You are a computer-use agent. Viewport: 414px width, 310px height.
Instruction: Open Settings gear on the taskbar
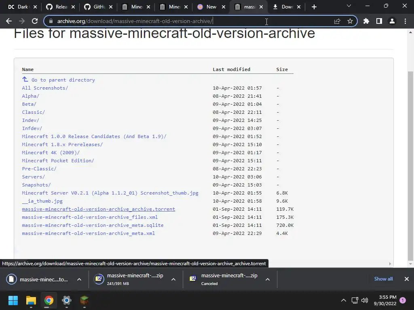pyautogui.click(x=67, y=300)
